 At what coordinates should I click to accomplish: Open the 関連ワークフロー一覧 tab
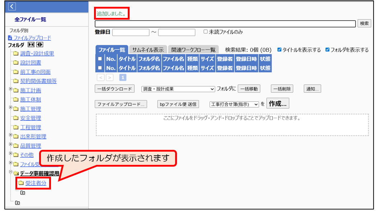click(x=193, y=50)
